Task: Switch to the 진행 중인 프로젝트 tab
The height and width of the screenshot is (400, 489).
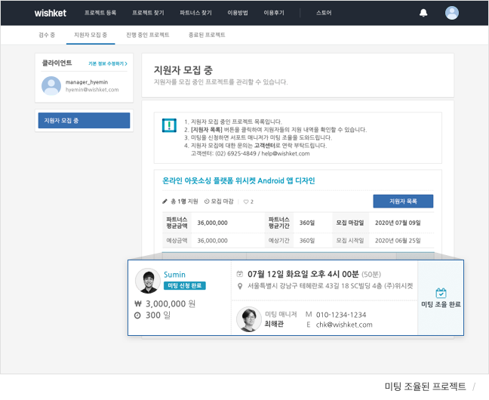Action: coord(147,35)
